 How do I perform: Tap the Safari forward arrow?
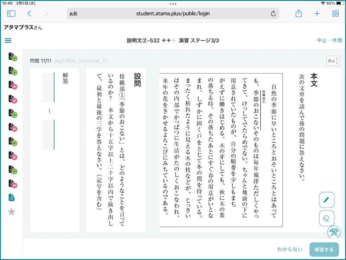[x=46, y=13]
